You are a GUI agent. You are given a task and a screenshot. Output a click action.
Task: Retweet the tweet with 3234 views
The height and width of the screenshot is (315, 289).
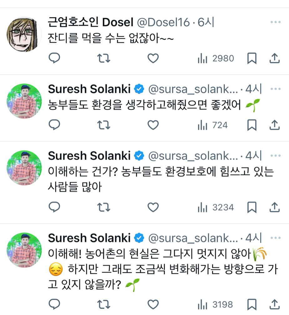tap(104, 207)
